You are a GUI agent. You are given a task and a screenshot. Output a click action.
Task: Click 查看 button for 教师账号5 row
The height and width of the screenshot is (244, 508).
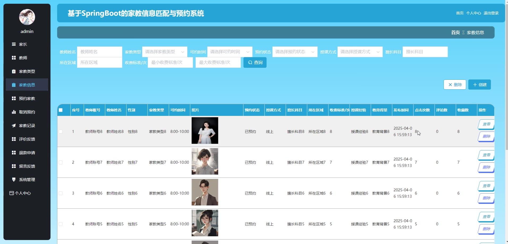[486, 217]
